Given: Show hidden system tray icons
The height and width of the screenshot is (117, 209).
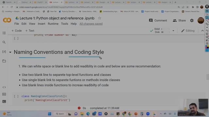Looking at the screenshot, I should click(x=161, y=114).
